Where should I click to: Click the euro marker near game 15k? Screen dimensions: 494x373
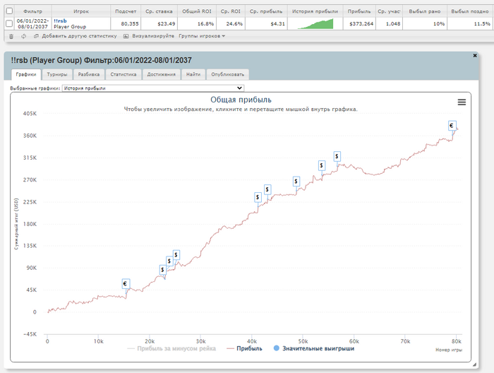click(x=126, y=284)
